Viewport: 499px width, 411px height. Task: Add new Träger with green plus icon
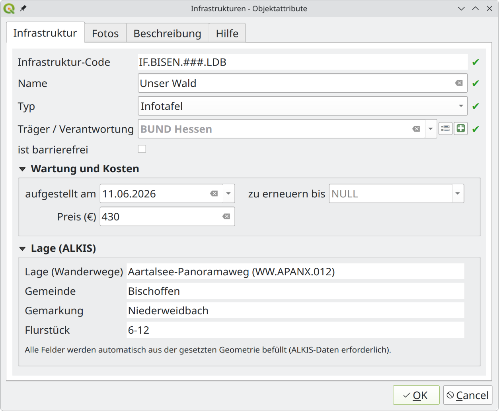461,129
